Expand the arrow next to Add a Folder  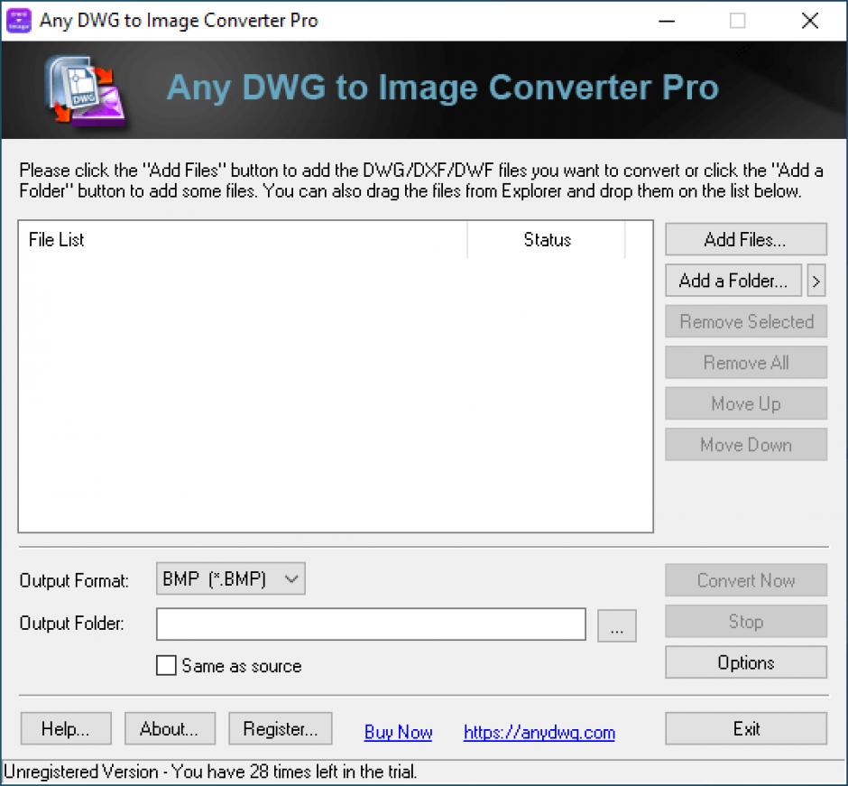[816, 281]
